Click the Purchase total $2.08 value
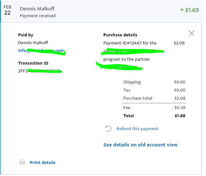This screenshot has width=206, height=176. click(x=180, y=98)
